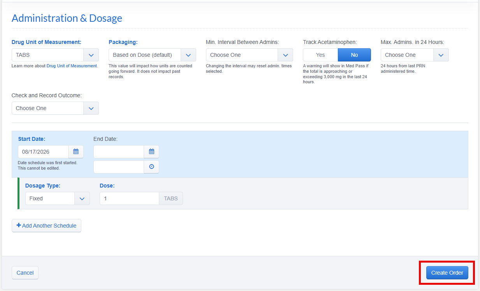Click the Packaging label
This screenshot has height=291, width=480.
[x=123, y=42]
